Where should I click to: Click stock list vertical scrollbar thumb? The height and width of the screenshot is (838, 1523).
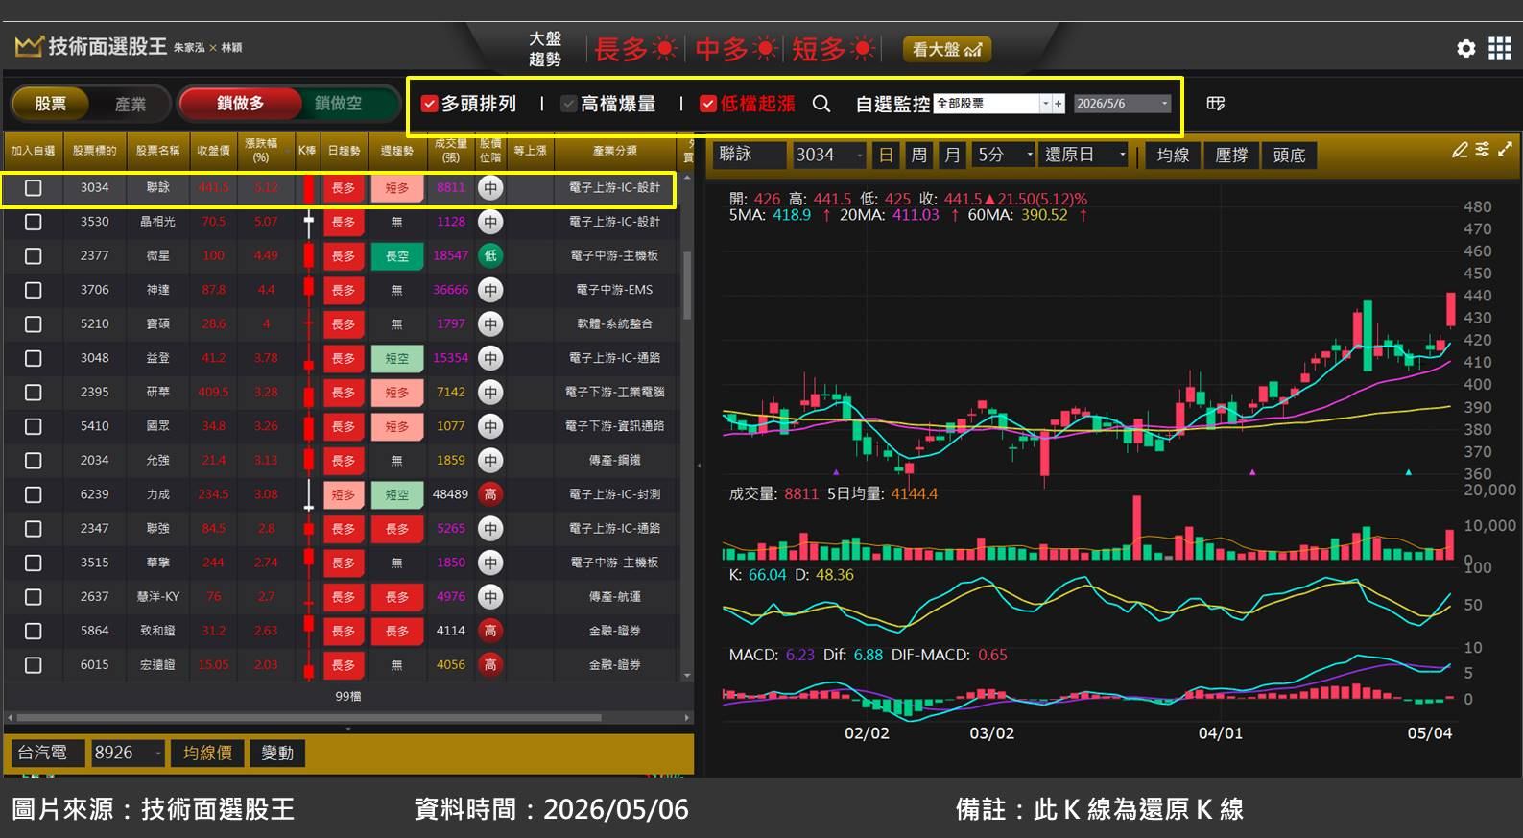point(687,285)
